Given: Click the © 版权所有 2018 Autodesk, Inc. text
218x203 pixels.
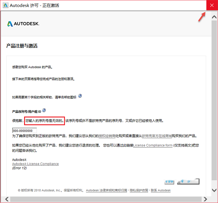Looking at the screenshot, I should coord(39,191).
